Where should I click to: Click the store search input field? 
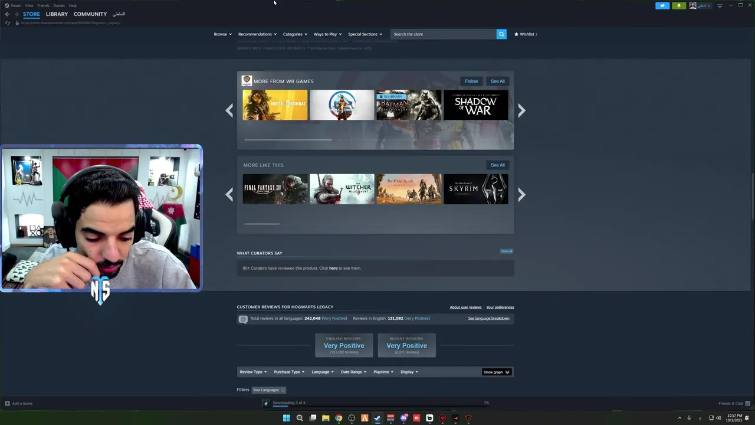tap(444, 34)
